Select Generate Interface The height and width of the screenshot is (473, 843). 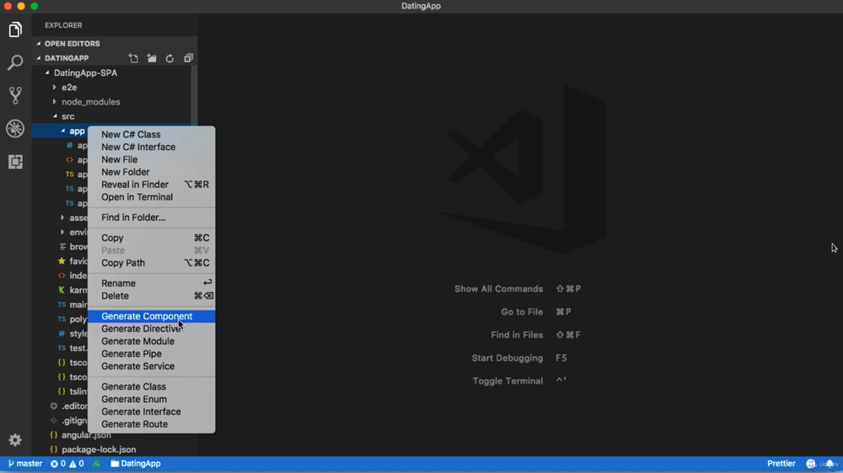pyautogui.click(x=151, y=411)
